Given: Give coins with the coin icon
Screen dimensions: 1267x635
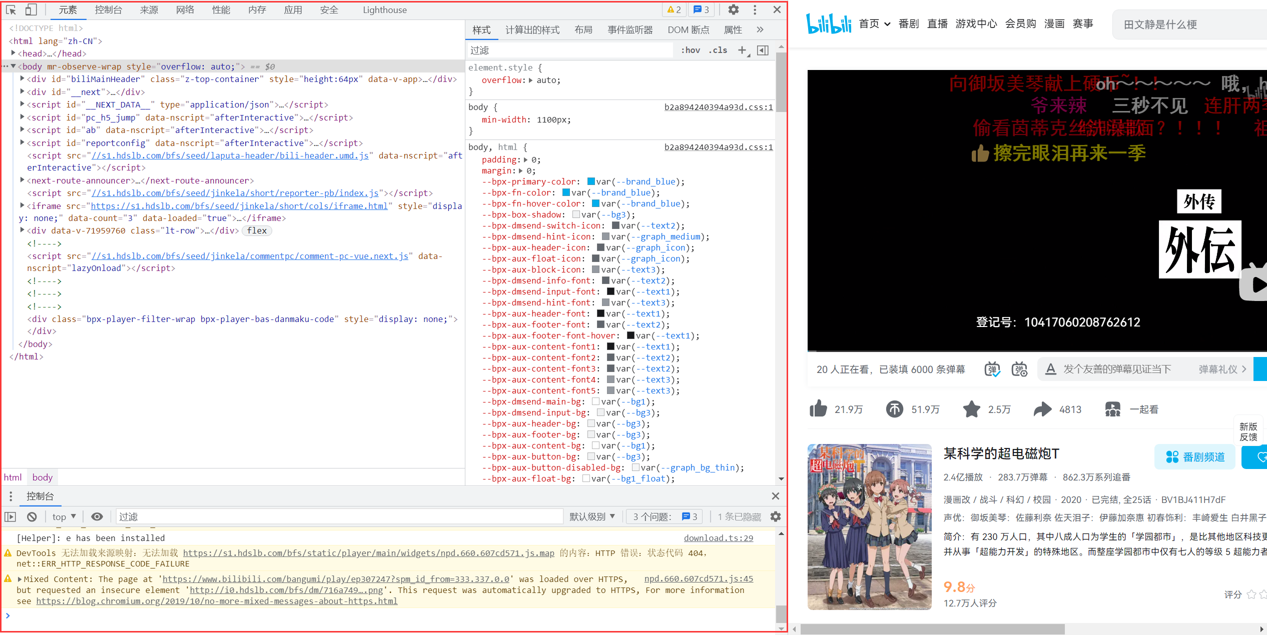Looking at the screenshot, I should (895, 409).
